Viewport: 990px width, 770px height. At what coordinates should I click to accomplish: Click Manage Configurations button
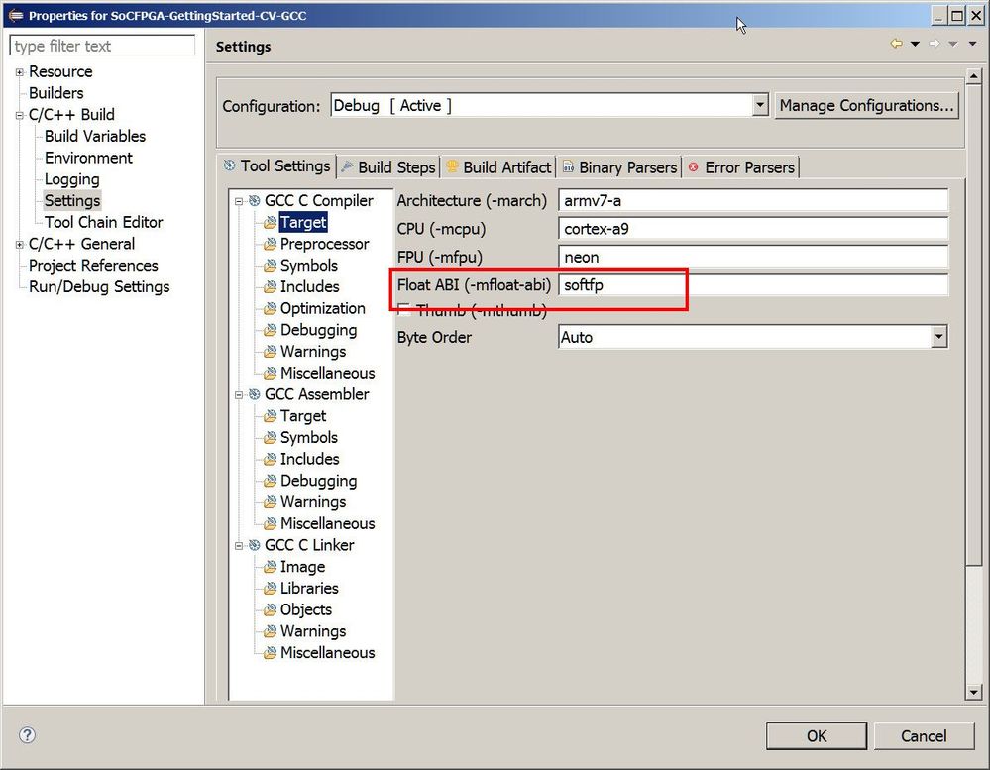866,105
